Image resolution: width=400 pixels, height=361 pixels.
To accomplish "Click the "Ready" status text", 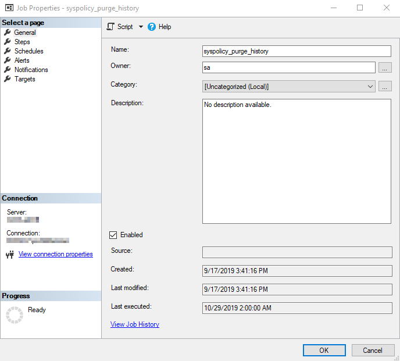I will [37, 310].
